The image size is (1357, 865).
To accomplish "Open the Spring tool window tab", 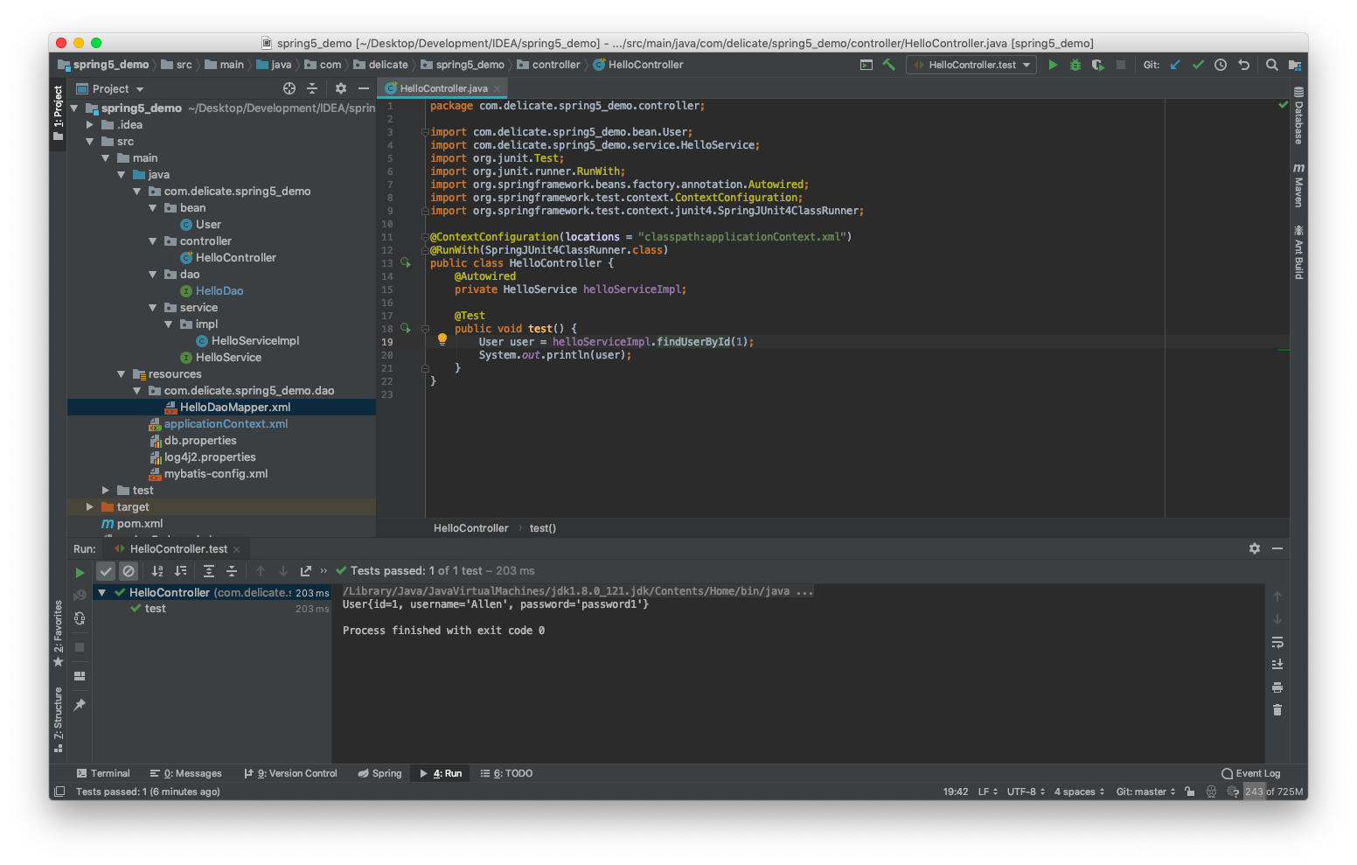I will pyautogui.click(x=380, y=773).
